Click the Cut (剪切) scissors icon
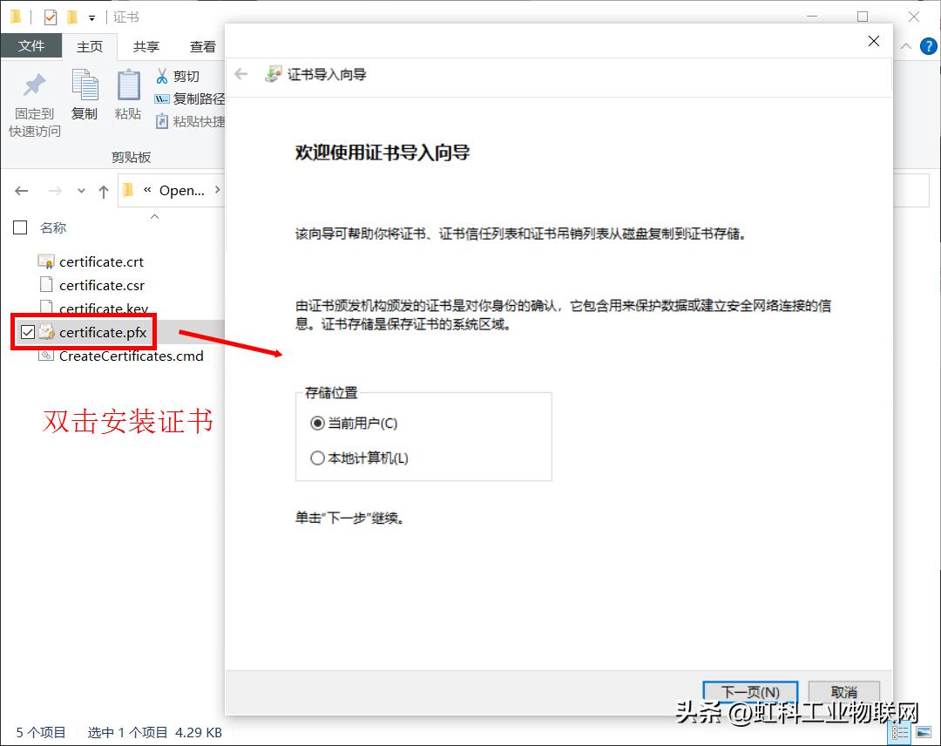The width and height of the screenshot is (941, 746). 161,75
